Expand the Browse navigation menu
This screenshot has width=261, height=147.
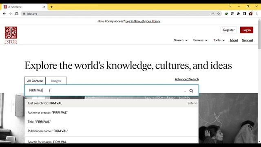(200, 40)
